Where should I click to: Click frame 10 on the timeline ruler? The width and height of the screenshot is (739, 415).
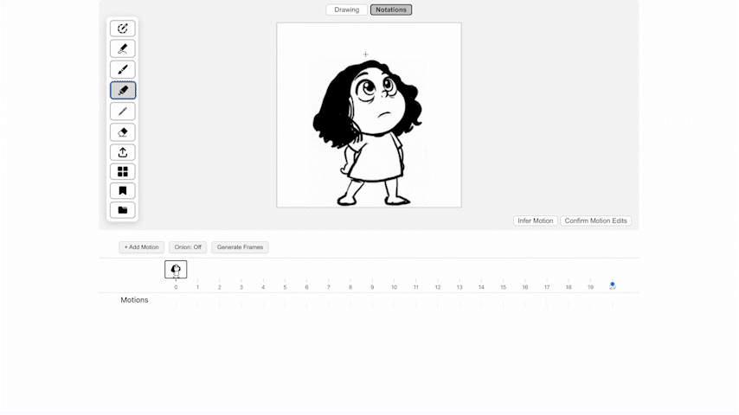click(x=394, y=287)
